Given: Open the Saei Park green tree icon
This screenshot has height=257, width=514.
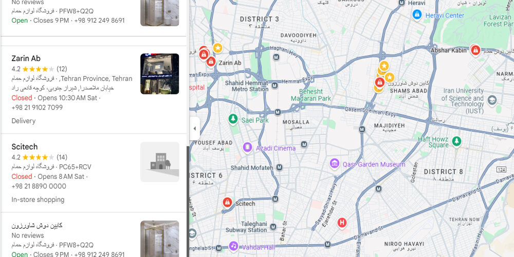Looking at the screenshot, I should 233,119.
